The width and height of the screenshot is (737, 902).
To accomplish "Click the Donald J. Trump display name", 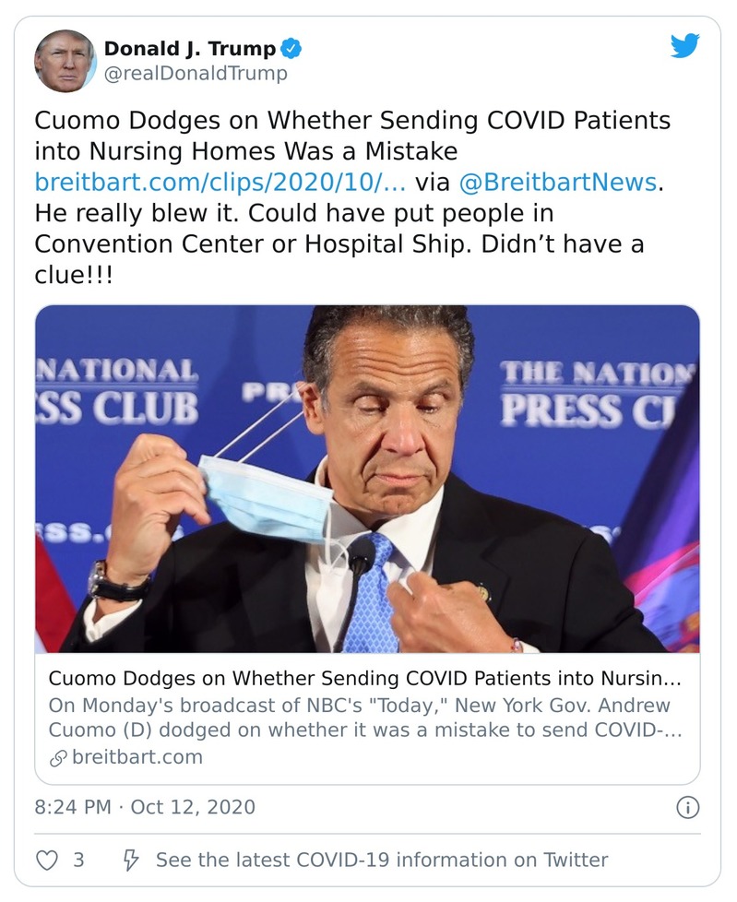I will click(x=191, y=48).
